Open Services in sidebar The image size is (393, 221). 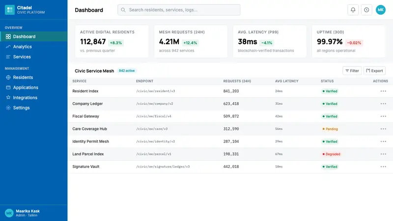pyautogui.click(x=33, y=57)
